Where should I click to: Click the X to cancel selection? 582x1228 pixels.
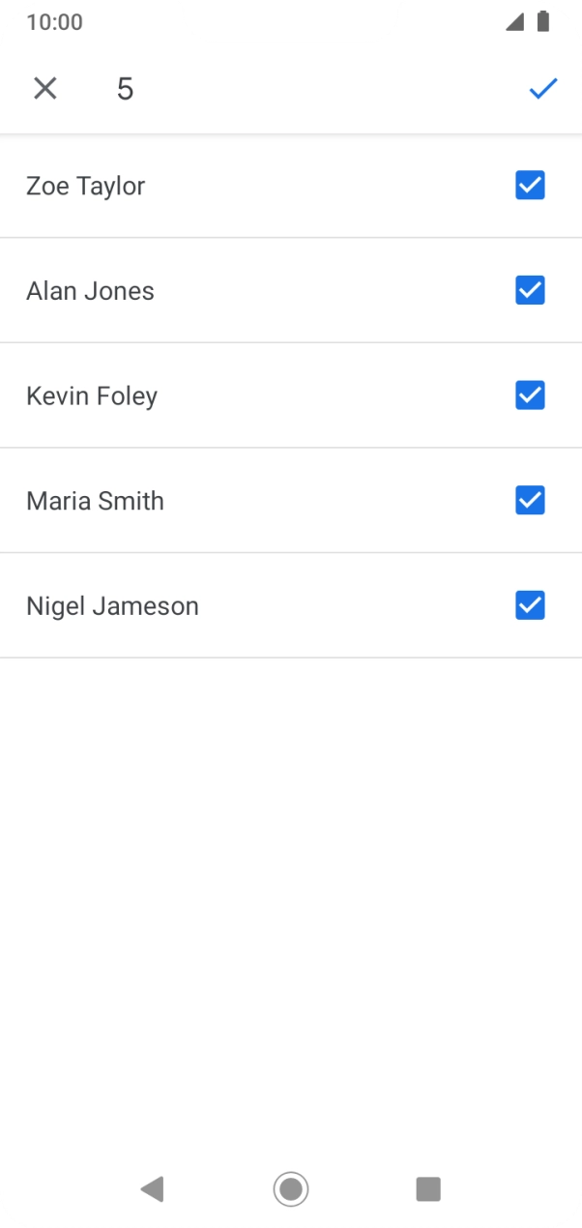[x=44, y=88]
